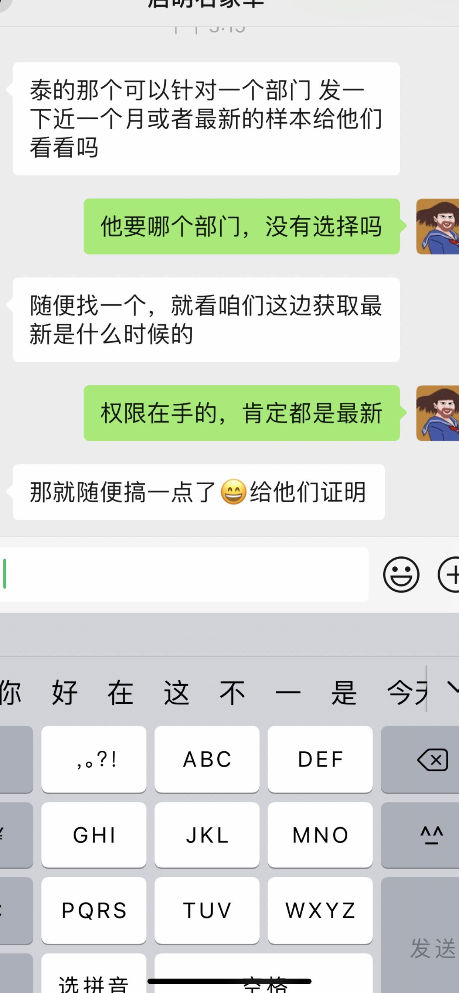Choose candidate word 这
The height and width of the screenshot is (993, 459).
[x=176, y=693]
